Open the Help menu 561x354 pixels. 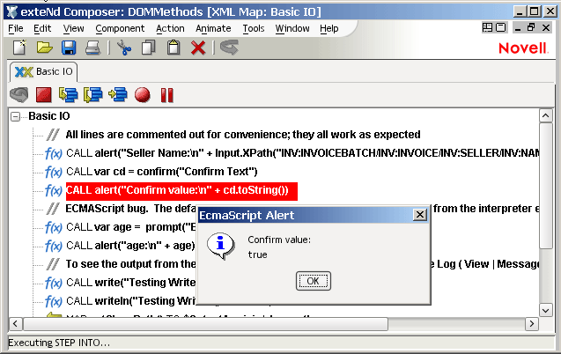328,28
